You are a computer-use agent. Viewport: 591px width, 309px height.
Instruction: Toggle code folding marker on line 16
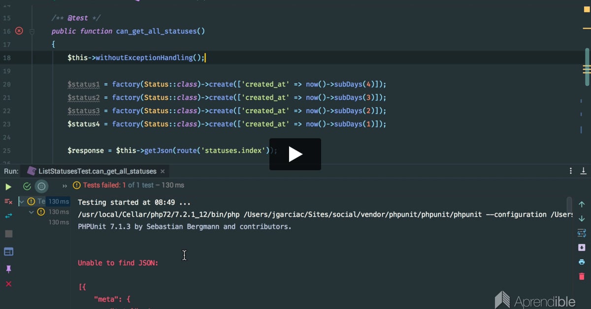pyautogui.click(x=32, y=31)
